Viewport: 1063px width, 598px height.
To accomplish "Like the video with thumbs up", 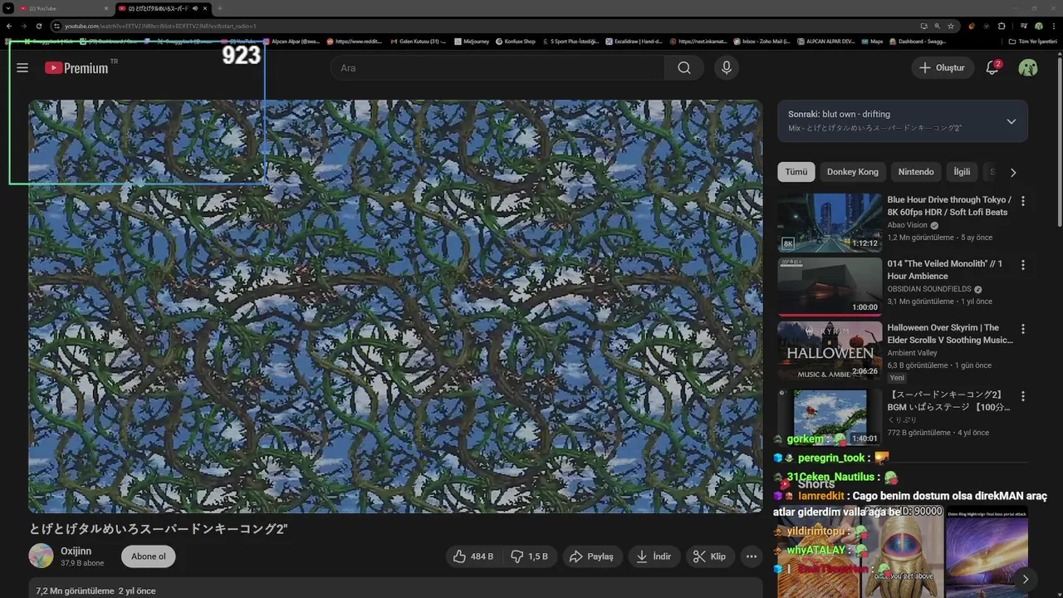I will (x=473, y=556).
